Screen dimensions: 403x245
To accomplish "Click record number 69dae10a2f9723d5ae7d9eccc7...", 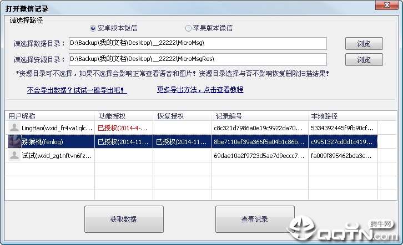I will tap(259, 156).
